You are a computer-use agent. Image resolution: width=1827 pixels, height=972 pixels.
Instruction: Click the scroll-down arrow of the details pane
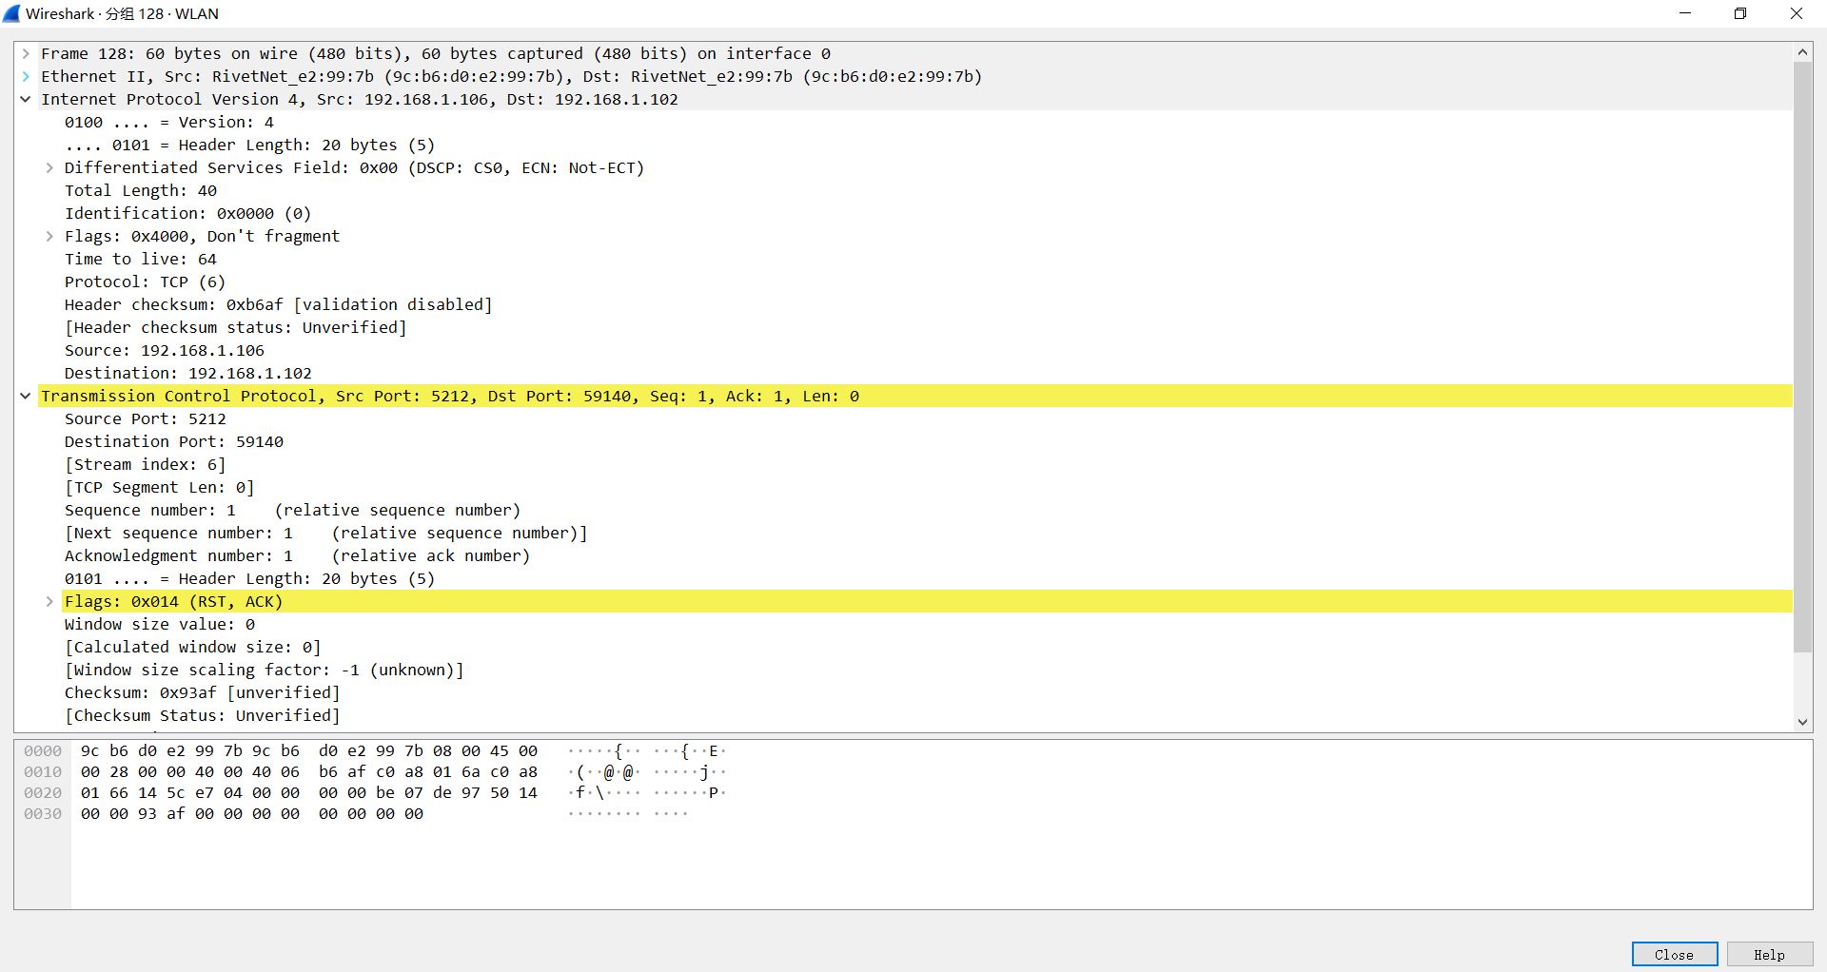[1802, 722]
